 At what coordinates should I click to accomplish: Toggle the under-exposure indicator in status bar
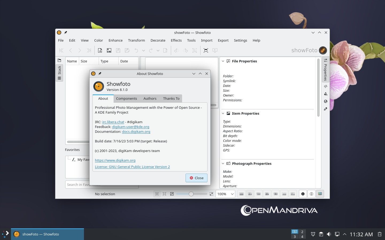click(x=303, y=194)
